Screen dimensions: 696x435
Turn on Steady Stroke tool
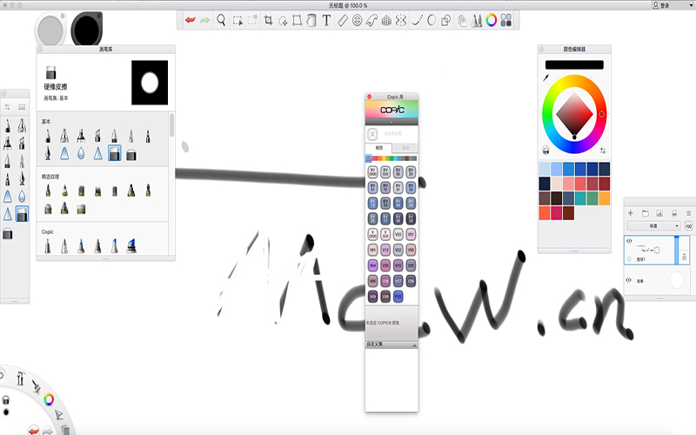pos(417,20)
